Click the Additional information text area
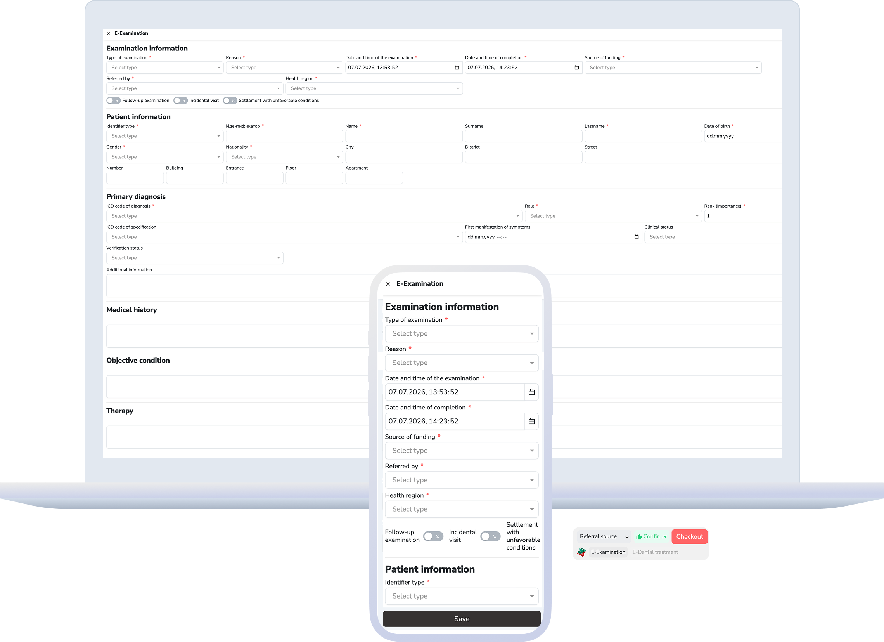Screen dimensions: 884x642 click(239, 286)
